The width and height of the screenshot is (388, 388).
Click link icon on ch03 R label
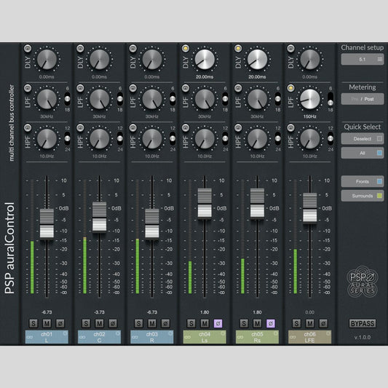[135, 337]
